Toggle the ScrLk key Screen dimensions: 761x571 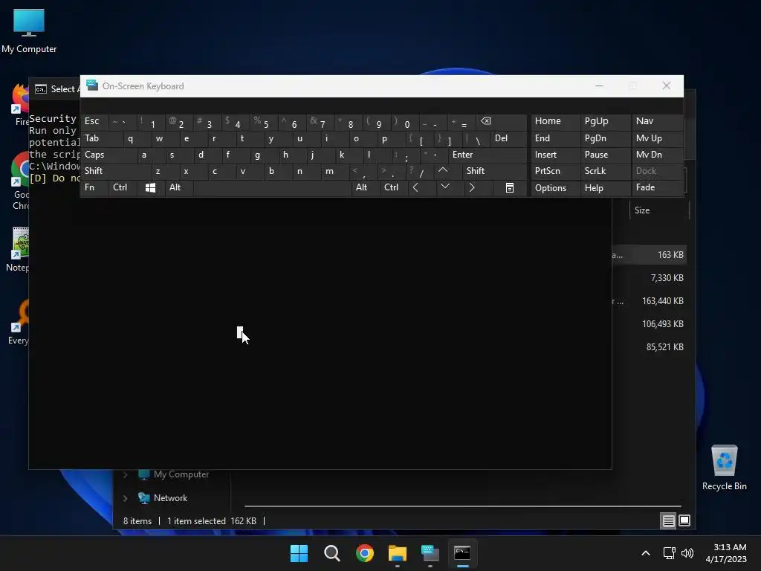click(x=605, y=171)
